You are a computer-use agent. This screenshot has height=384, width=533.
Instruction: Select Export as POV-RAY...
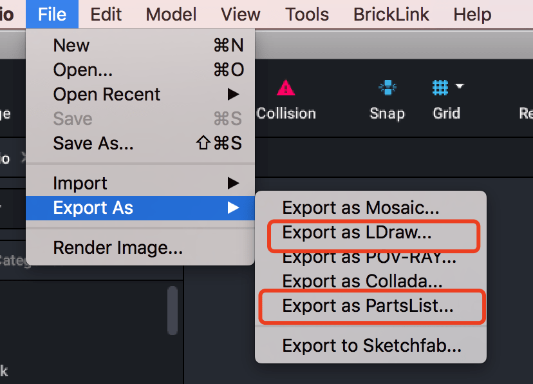click(x=369, y=258)
